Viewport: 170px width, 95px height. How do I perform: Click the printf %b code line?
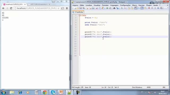(98, 32)
